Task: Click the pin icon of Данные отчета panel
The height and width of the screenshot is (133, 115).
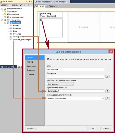Action: 29,1
